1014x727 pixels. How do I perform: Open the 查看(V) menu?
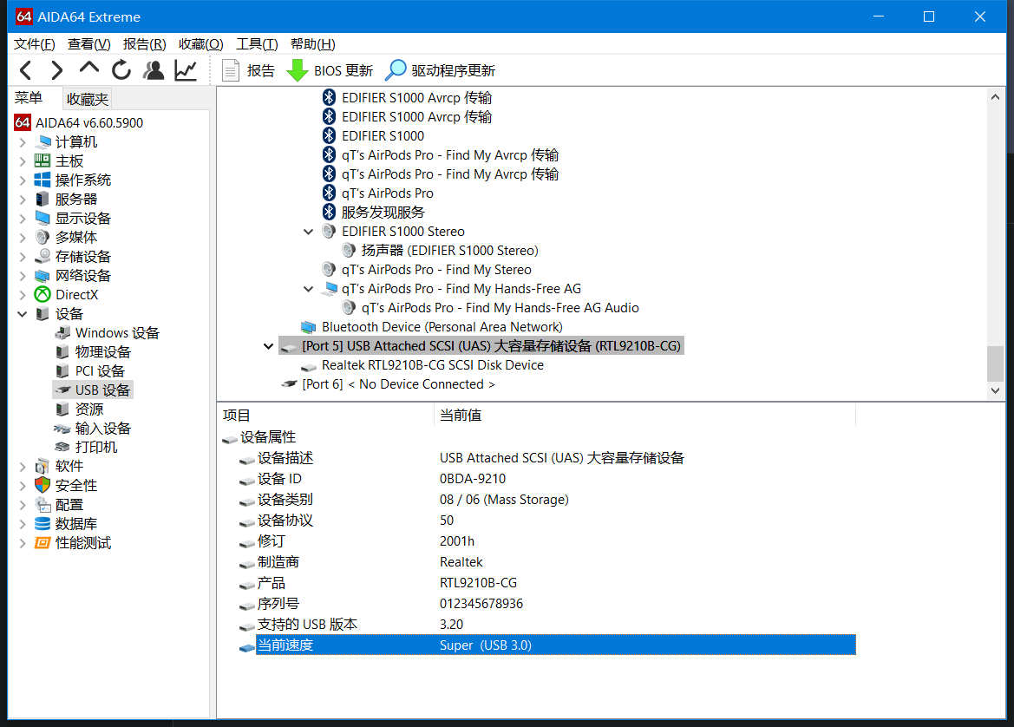click(89, 44)
